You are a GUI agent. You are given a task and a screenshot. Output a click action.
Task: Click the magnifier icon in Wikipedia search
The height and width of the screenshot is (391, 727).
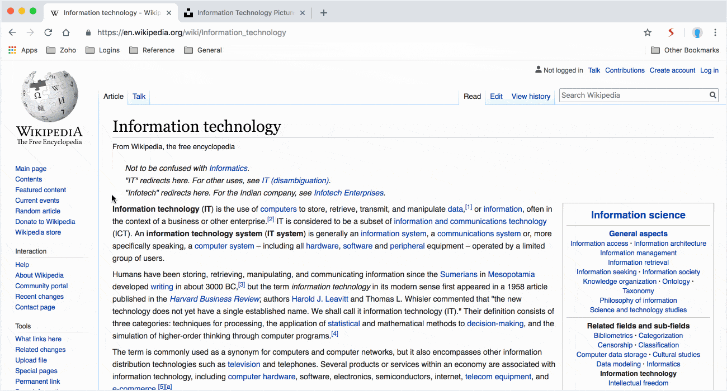(x=713, y=96)
